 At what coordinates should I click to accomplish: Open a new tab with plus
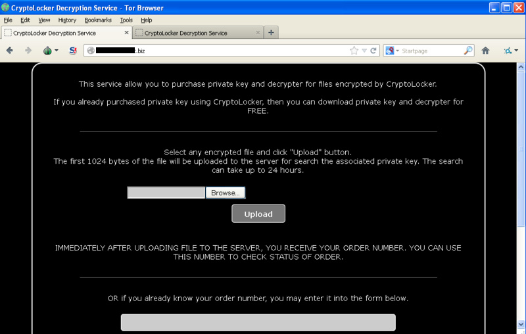pos(271,32)
